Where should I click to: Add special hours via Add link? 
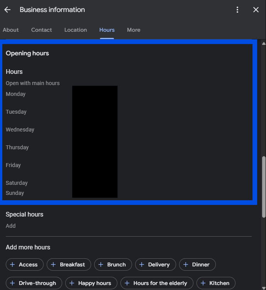pyautogui.click(x=11, y=226)
